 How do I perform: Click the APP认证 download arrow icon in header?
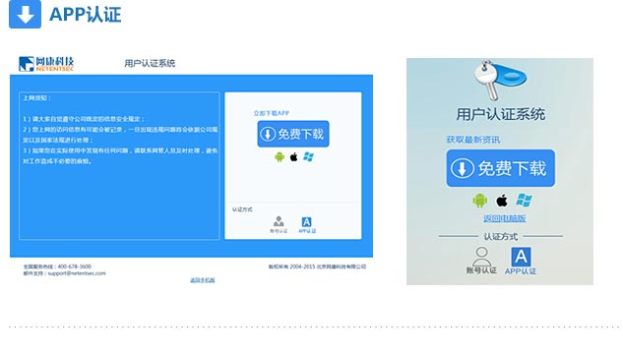point(25,15)
